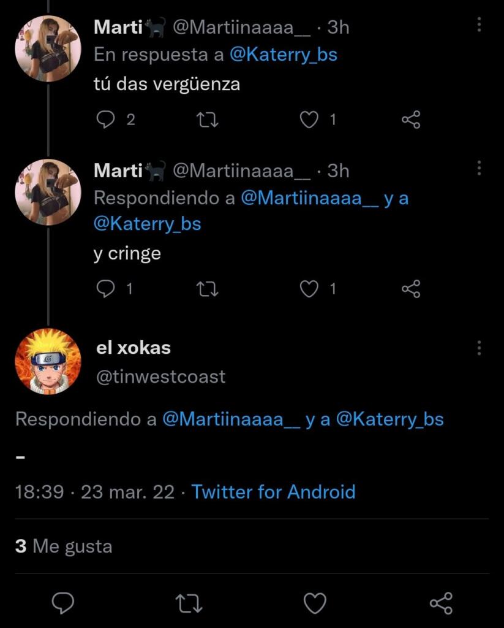This screenshot has width=504, height=628.
Task: Share the 'y cringe' tweet
Action: point(411,288)
